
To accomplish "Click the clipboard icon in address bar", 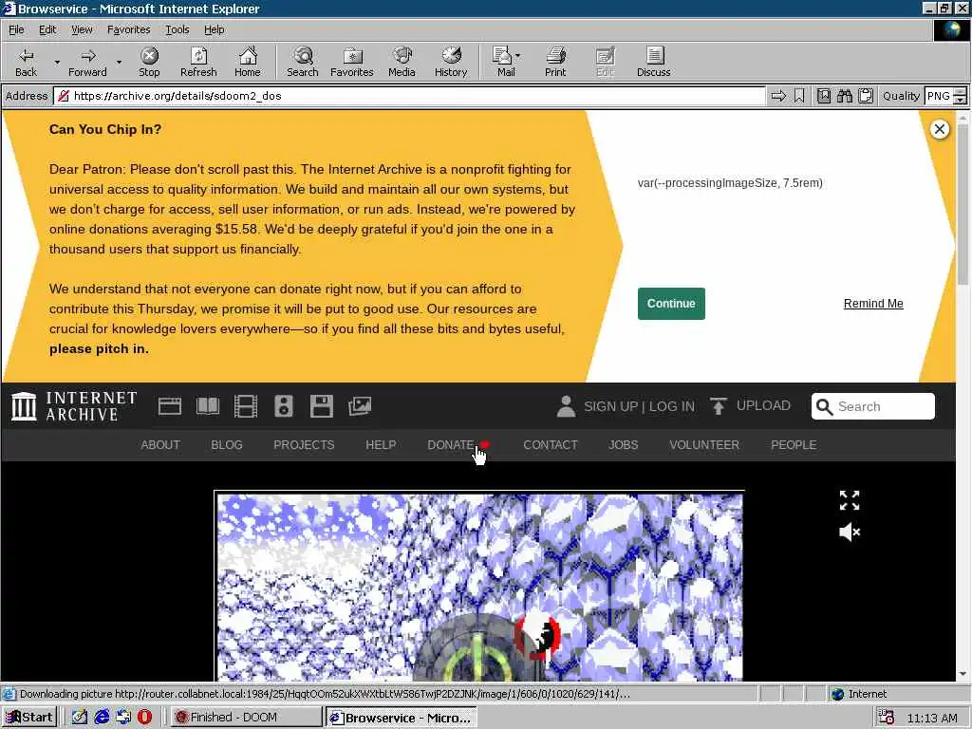I will (866, 96).
